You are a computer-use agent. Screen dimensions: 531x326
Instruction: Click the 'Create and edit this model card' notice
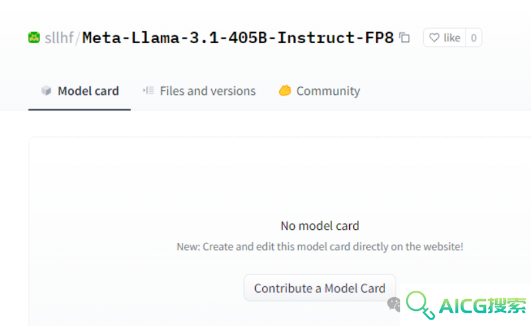[320, 247]
